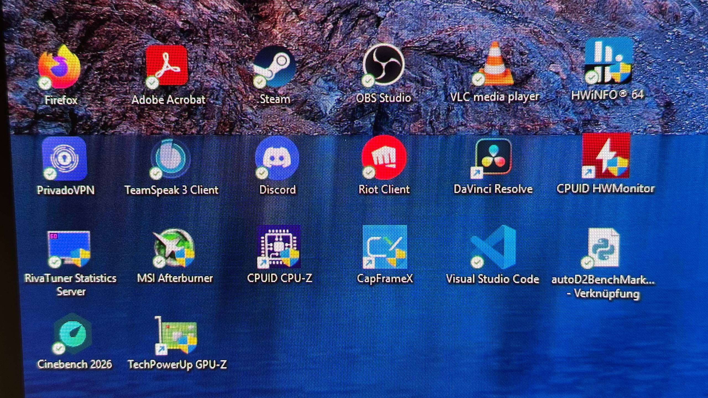The height and width of the screenshot is (398, 708).
Task: Click the TeamSpeak 3 Client icon
Action: (171, 159)
